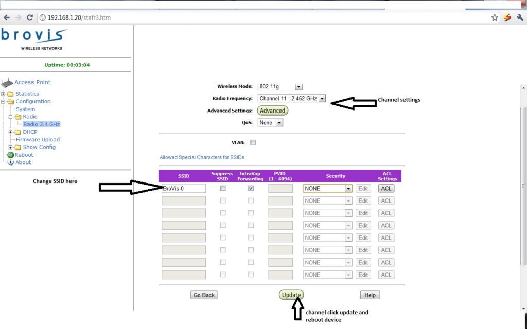Click the Access Point router icon
The image size is (527, 329).
pyautogui.click(x=7, y=83)
